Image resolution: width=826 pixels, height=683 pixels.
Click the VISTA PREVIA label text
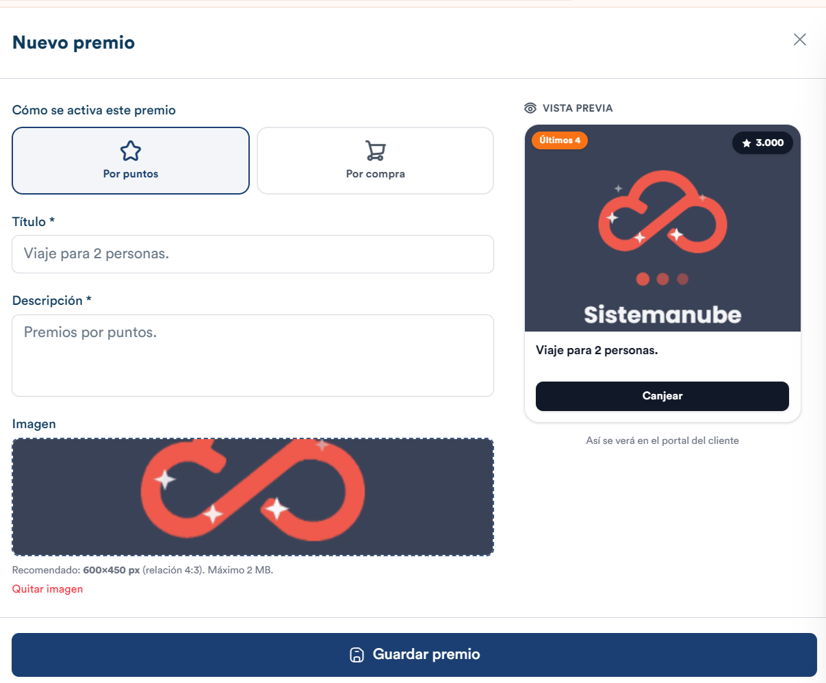click(578, 108)
